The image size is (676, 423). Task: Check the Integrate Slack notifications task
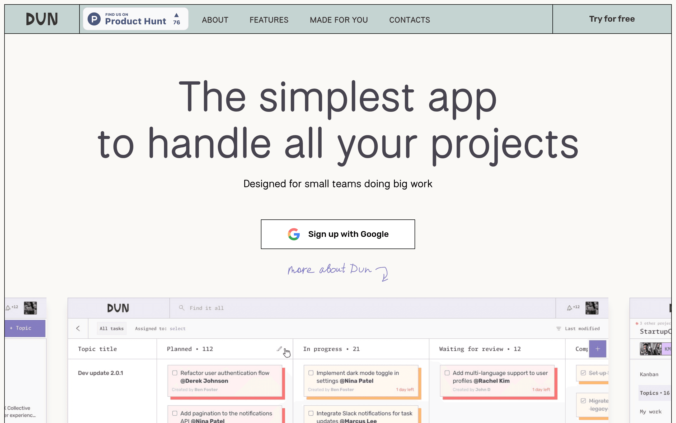[311, 413]
